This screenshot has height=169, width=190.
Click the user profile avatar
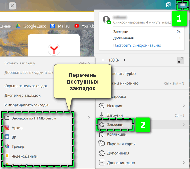tap(106, 19)
